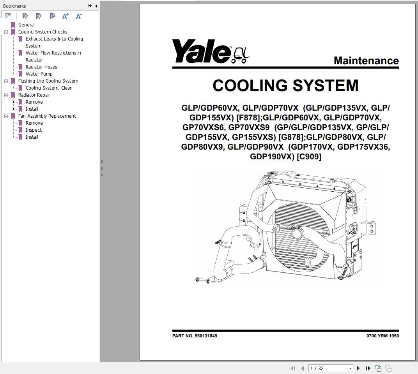Collapse bookmarks panel left arrow
The height and width of the screenshot is (374, 418).
96,5
